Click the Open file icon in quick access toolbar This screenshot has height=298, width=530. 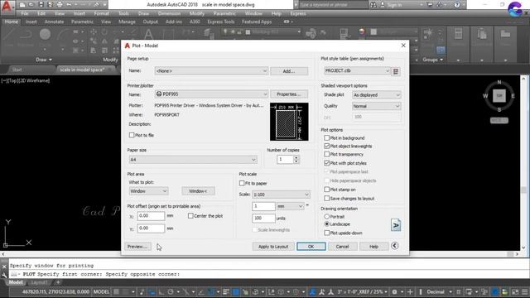coord(31,5)
